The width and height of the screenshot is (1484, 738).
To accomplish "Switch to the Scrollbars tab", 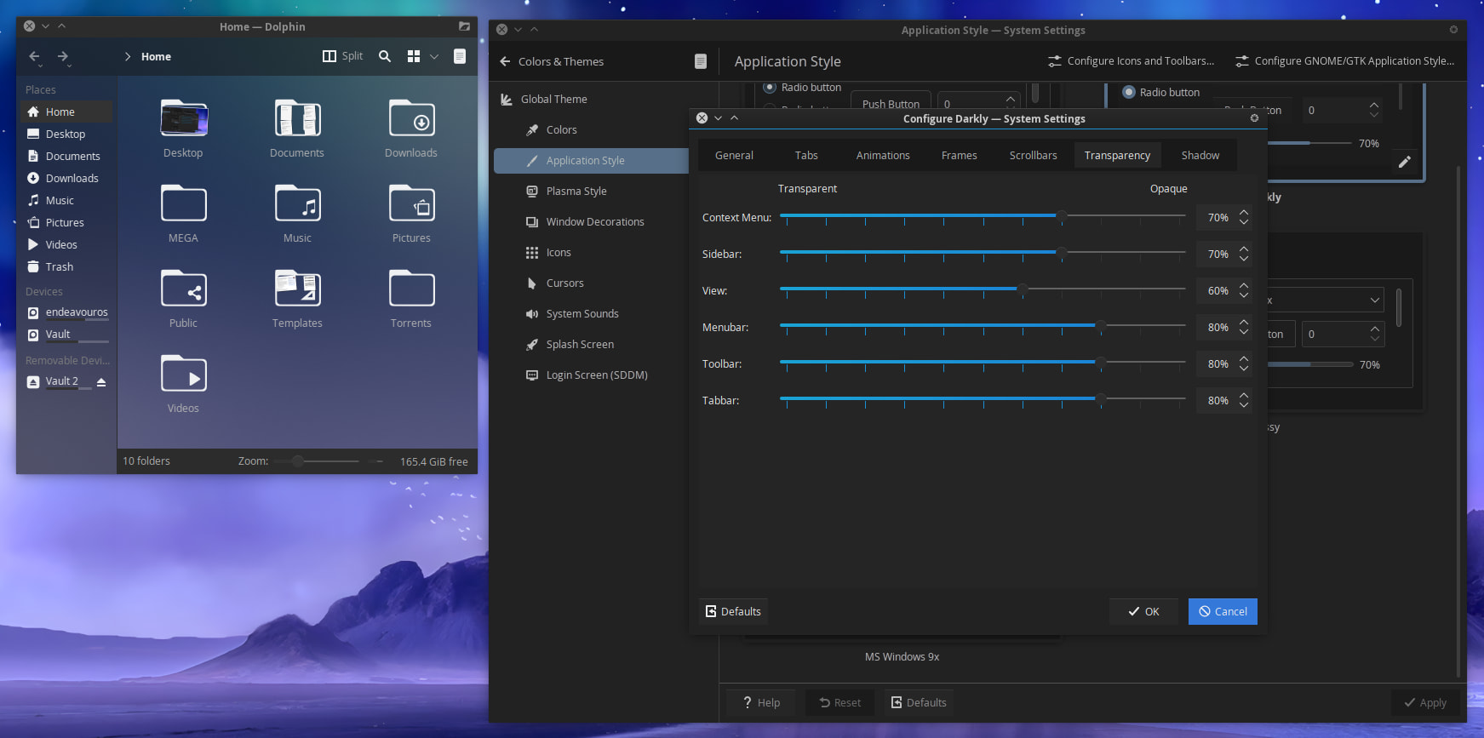I will click(x=1033, y=155).
